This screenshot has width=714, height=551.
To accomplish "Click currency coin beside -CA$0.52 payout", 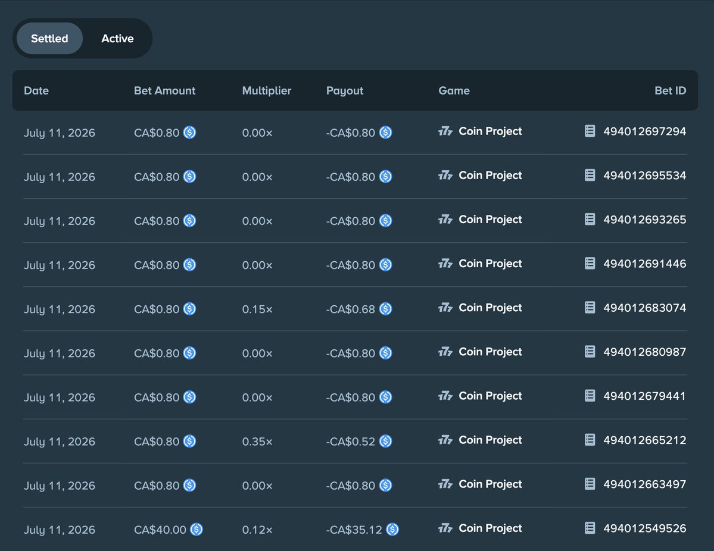I will 386,442.
